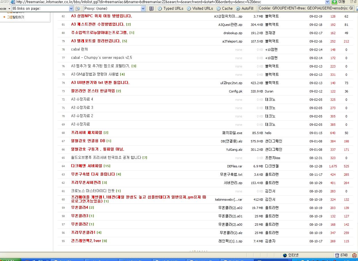
Task: Click the icon next to links dropdown
Action: (x=78, y=9)
